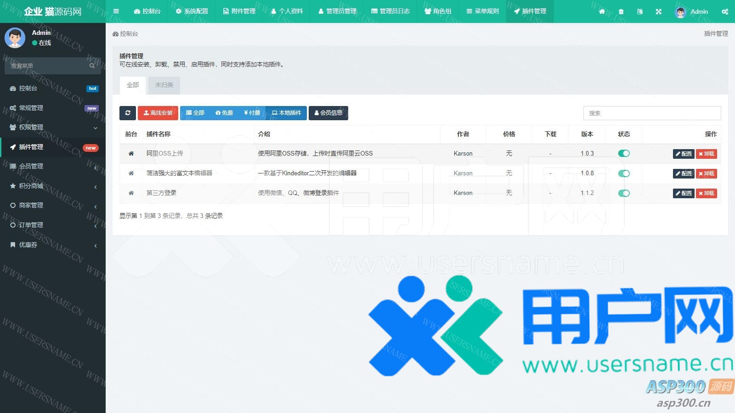Click the fullscreen icon in top bar
The image size is (735, 413).
pos(659,11)
